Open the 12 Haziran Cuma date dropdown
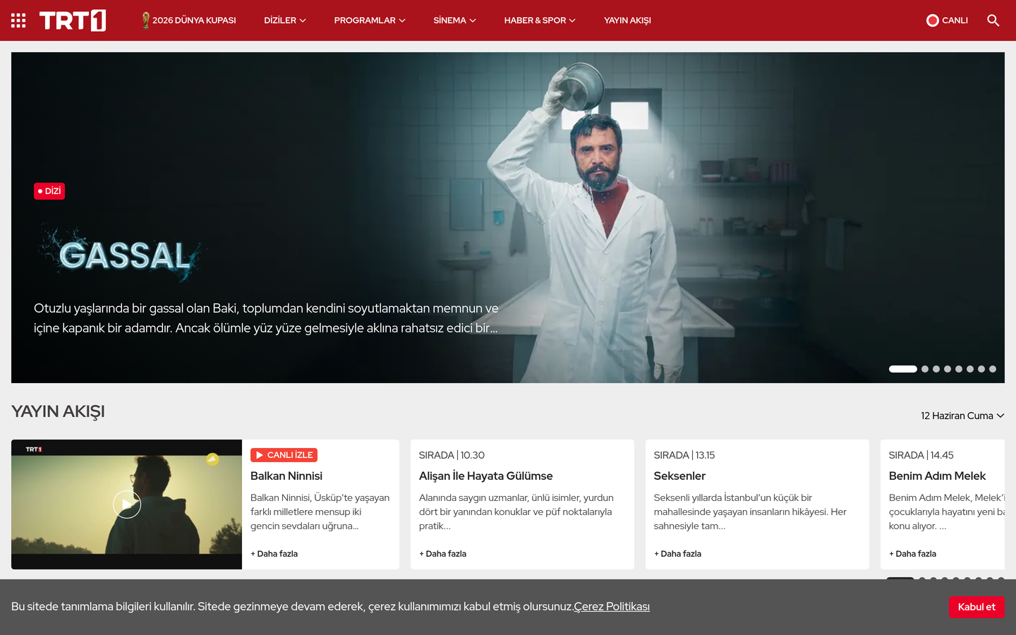The image size is (1016, 635). 962,416
